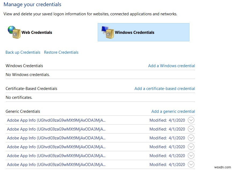Click the Generic Credentials section heading

(x=23, y=111)
